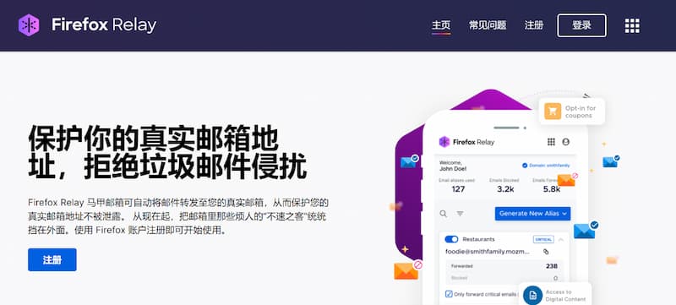The width and height of the screenshot is (676, 305).
Task: Click the 127 email aliases used value
Action: 458,188
